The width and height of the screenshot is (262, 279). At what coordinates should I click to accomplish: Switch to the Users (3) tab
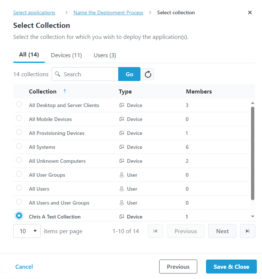[105, 55]
